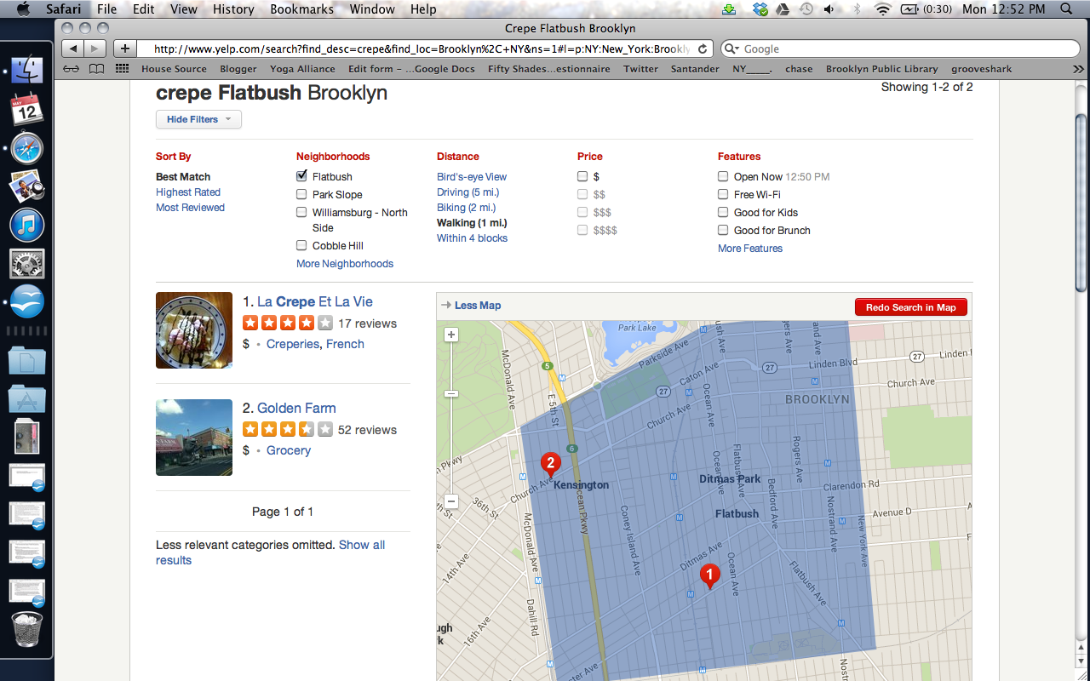Click the page vertical scrollbar

[1081, 204]
